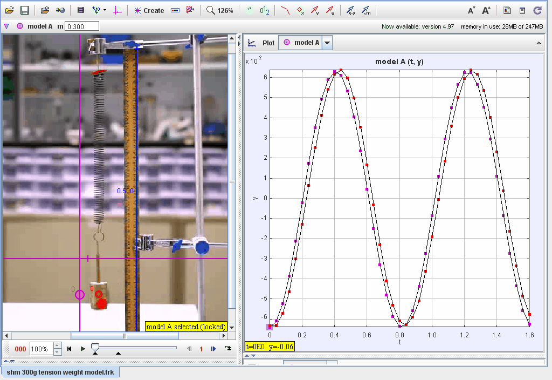Click Create to add a new track
Image resolution: width=552 pixels, height=380 pixels.
pos(149,11)
